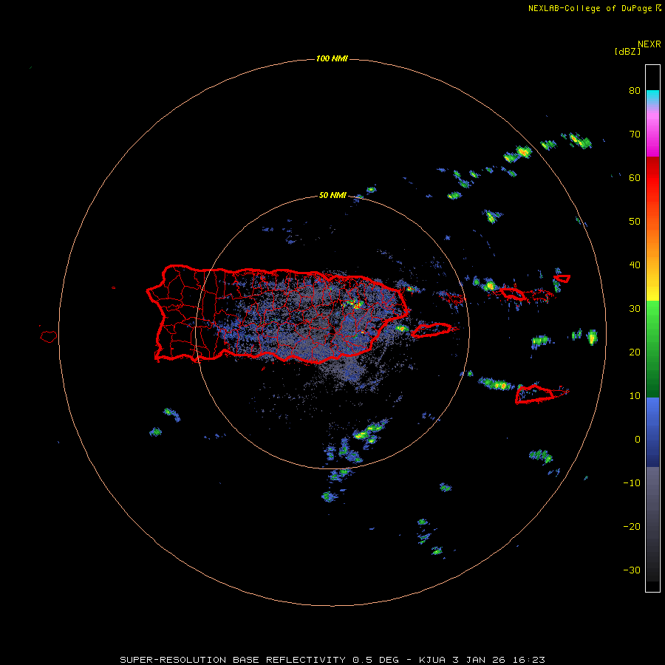Click the 40 dBZ scale value
This screenshot has height=665, width=665.
click(x=635, y=265)
